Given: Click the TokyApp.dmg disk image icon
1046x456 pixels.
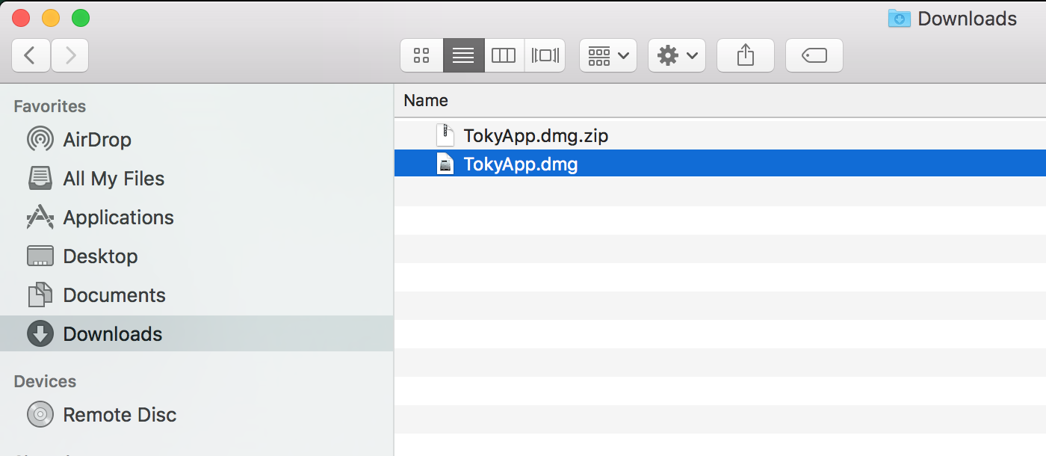Looking at the screenshot, I should (445, 164).
